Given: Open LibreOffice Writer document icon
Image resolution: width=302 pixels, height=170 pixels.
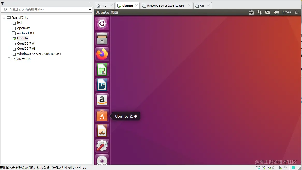Looking at the screenshot, I should pyautogui.click(x=102, y=85).
